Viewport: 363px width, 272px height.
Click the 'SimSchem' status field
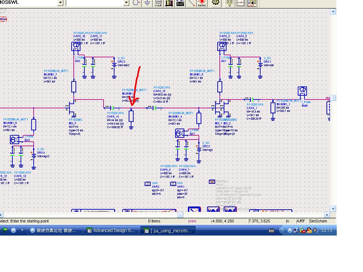tap(322, 221)
